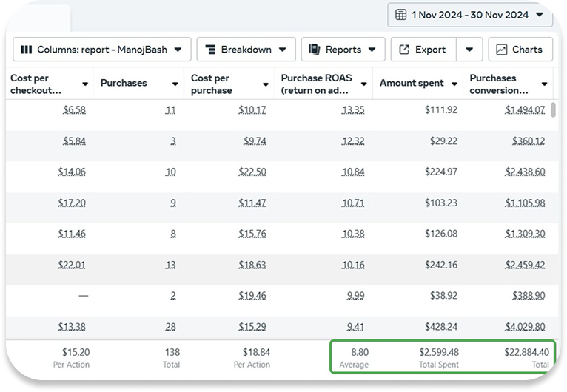567x392 pixels.
Task: Open the Breakdown dropdown menu
Action: [x=246, y=50]
